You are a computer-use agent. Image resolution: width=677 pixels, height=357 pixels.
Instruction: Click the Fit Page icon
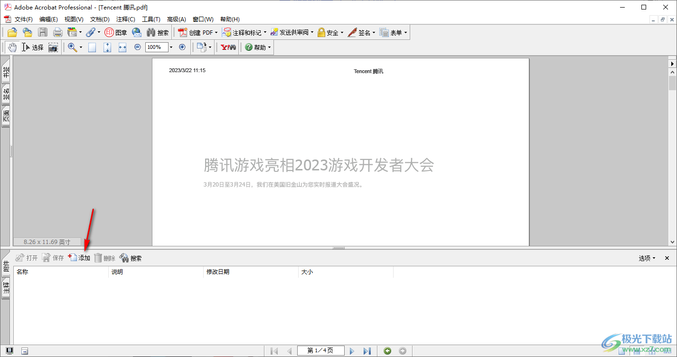tap(107, 47)
